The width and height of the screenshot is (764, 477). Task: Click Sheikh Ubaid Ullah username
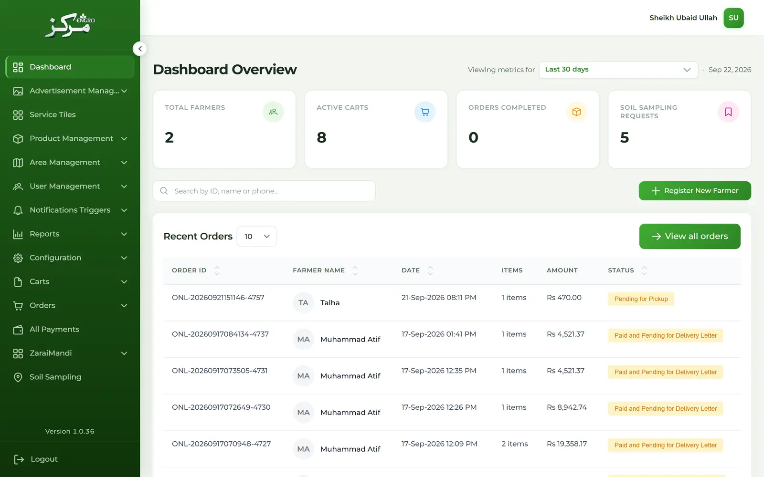(x=683, y=18)
